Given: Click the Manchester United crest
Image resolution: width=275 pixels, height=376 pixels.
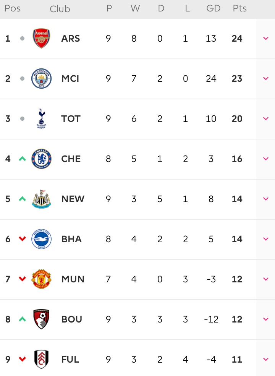Looking at the screenshot, I should (41, 279).
